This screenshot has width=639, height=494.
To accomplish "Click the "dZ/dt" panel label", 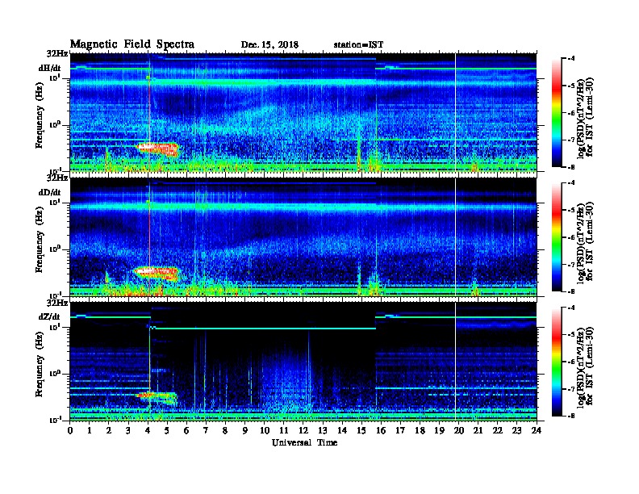I will pyautogui.click(x=49, y=316).
